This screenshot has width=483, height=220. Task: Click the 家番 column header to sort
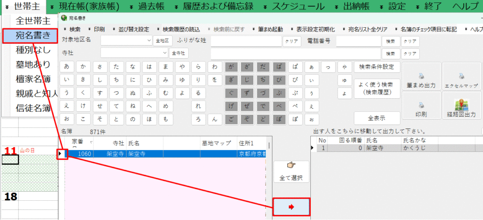pos(78,142)
